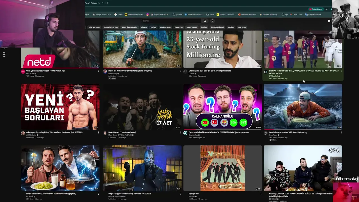The width and height of the screenshot is (359, 202).
Task: Open the Google Translate bookmark
Action: 313,15
